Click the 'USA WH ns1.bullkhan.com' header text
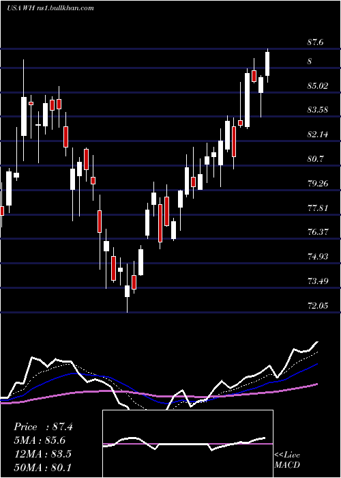The image size is (341, 478). click(50, 8)
